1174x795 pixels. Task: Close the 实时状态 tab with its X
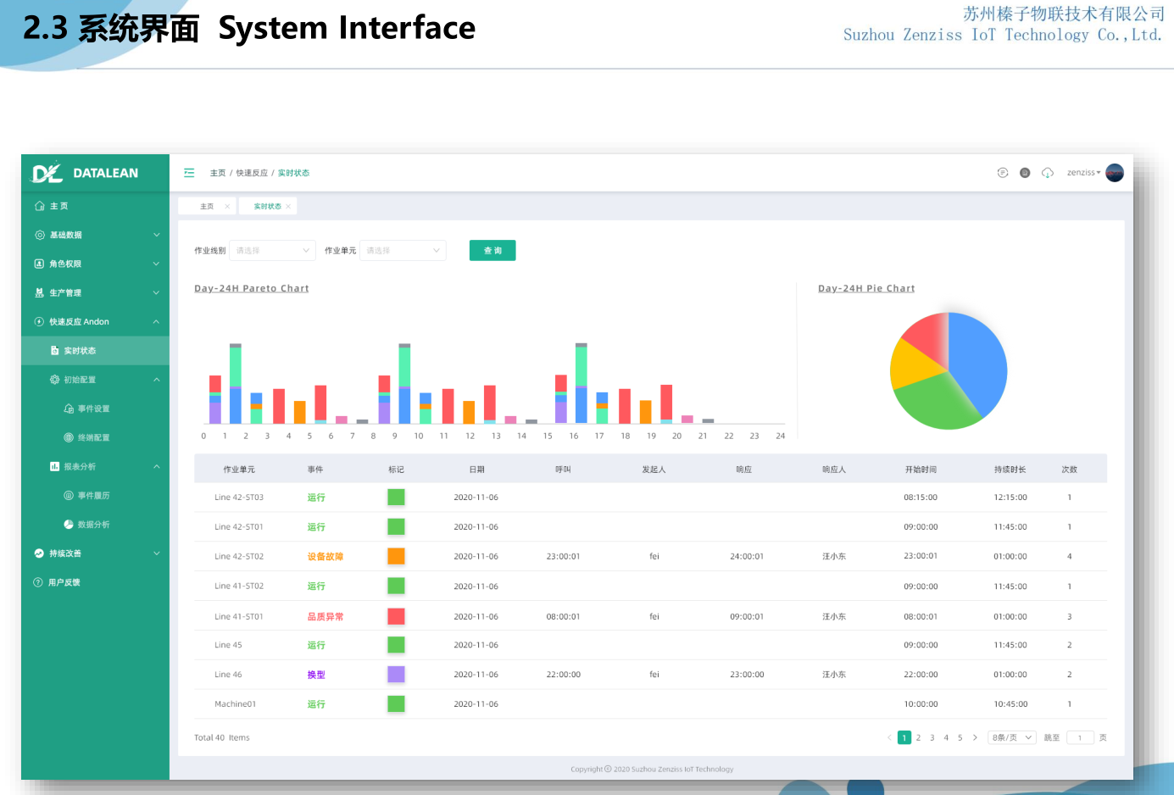[x=288, y=206]
